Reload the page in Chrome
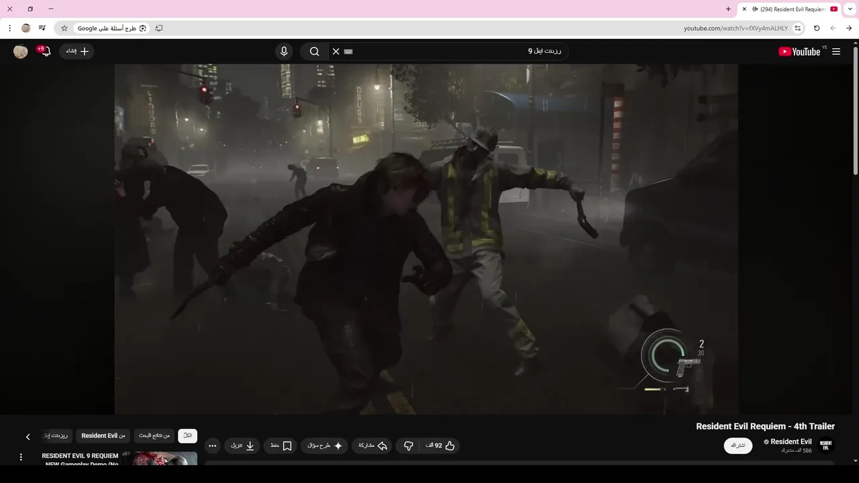 pyautogui.click(x=817, y=28)
